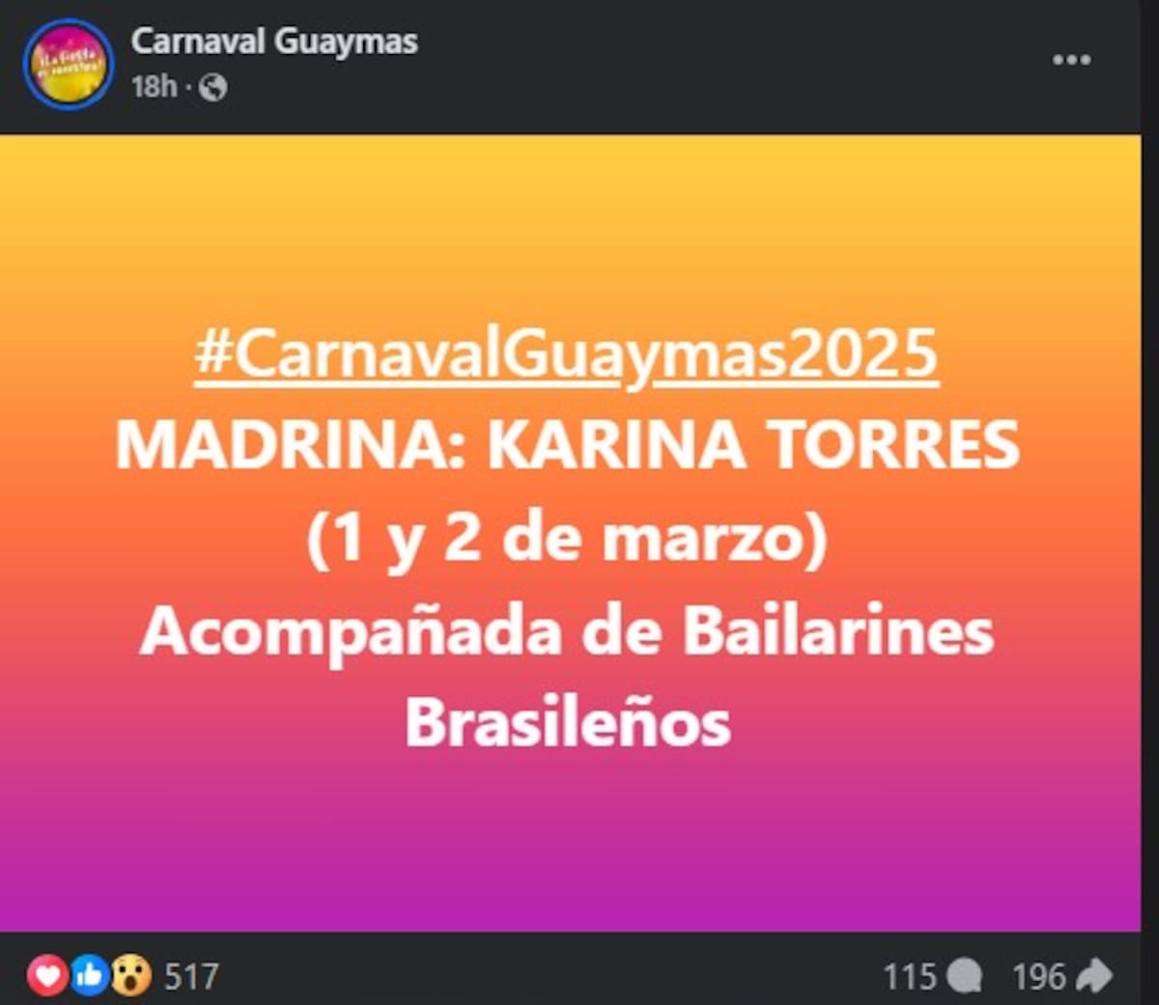Viewport: 1159px width, 1005px height.
Task: Click the MADRINA: KARINA TORRES text line
Action: tap(568, 445)
